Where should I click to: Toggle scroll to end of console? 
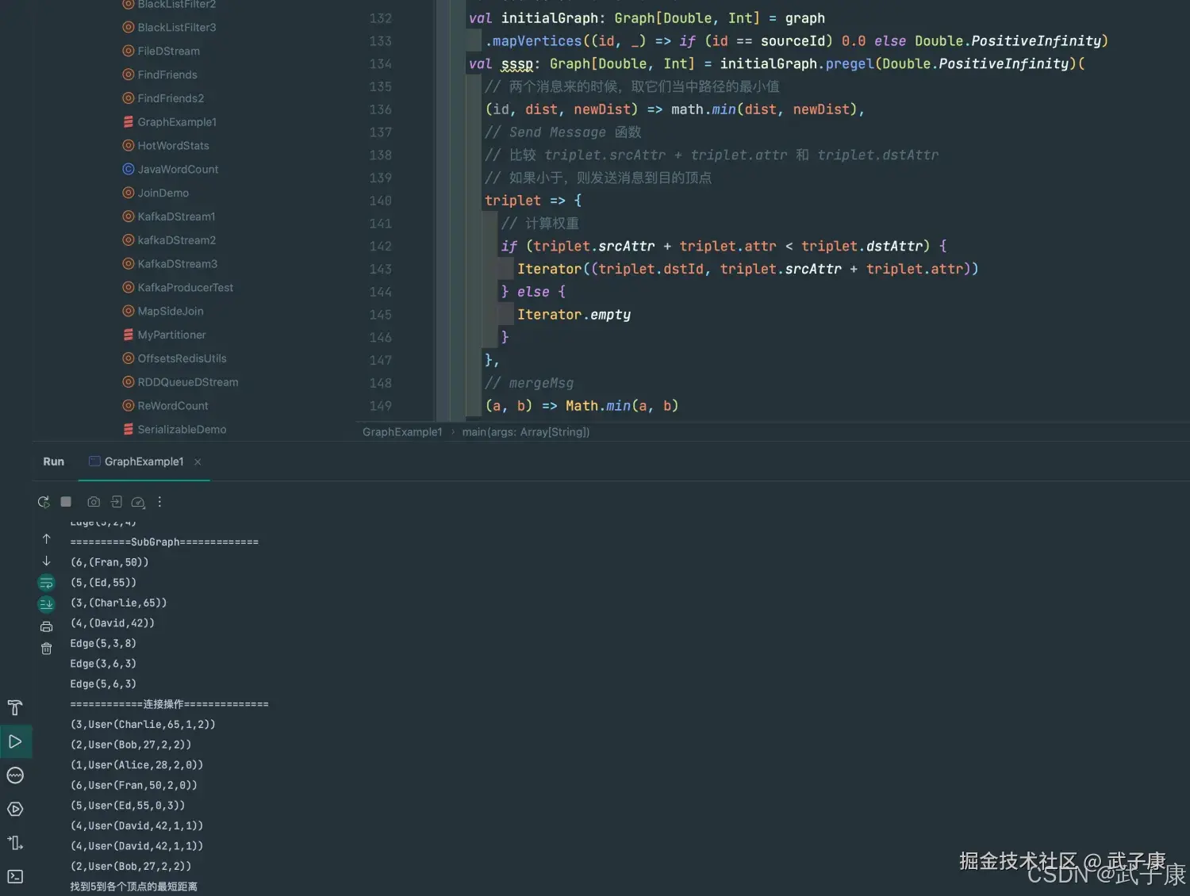coord(46,604)
